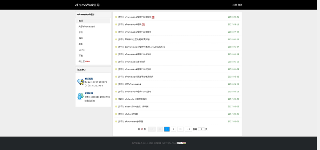Click the eFrameWork官网 site title in header
This screenshot has width=320, height=150.
87,5
